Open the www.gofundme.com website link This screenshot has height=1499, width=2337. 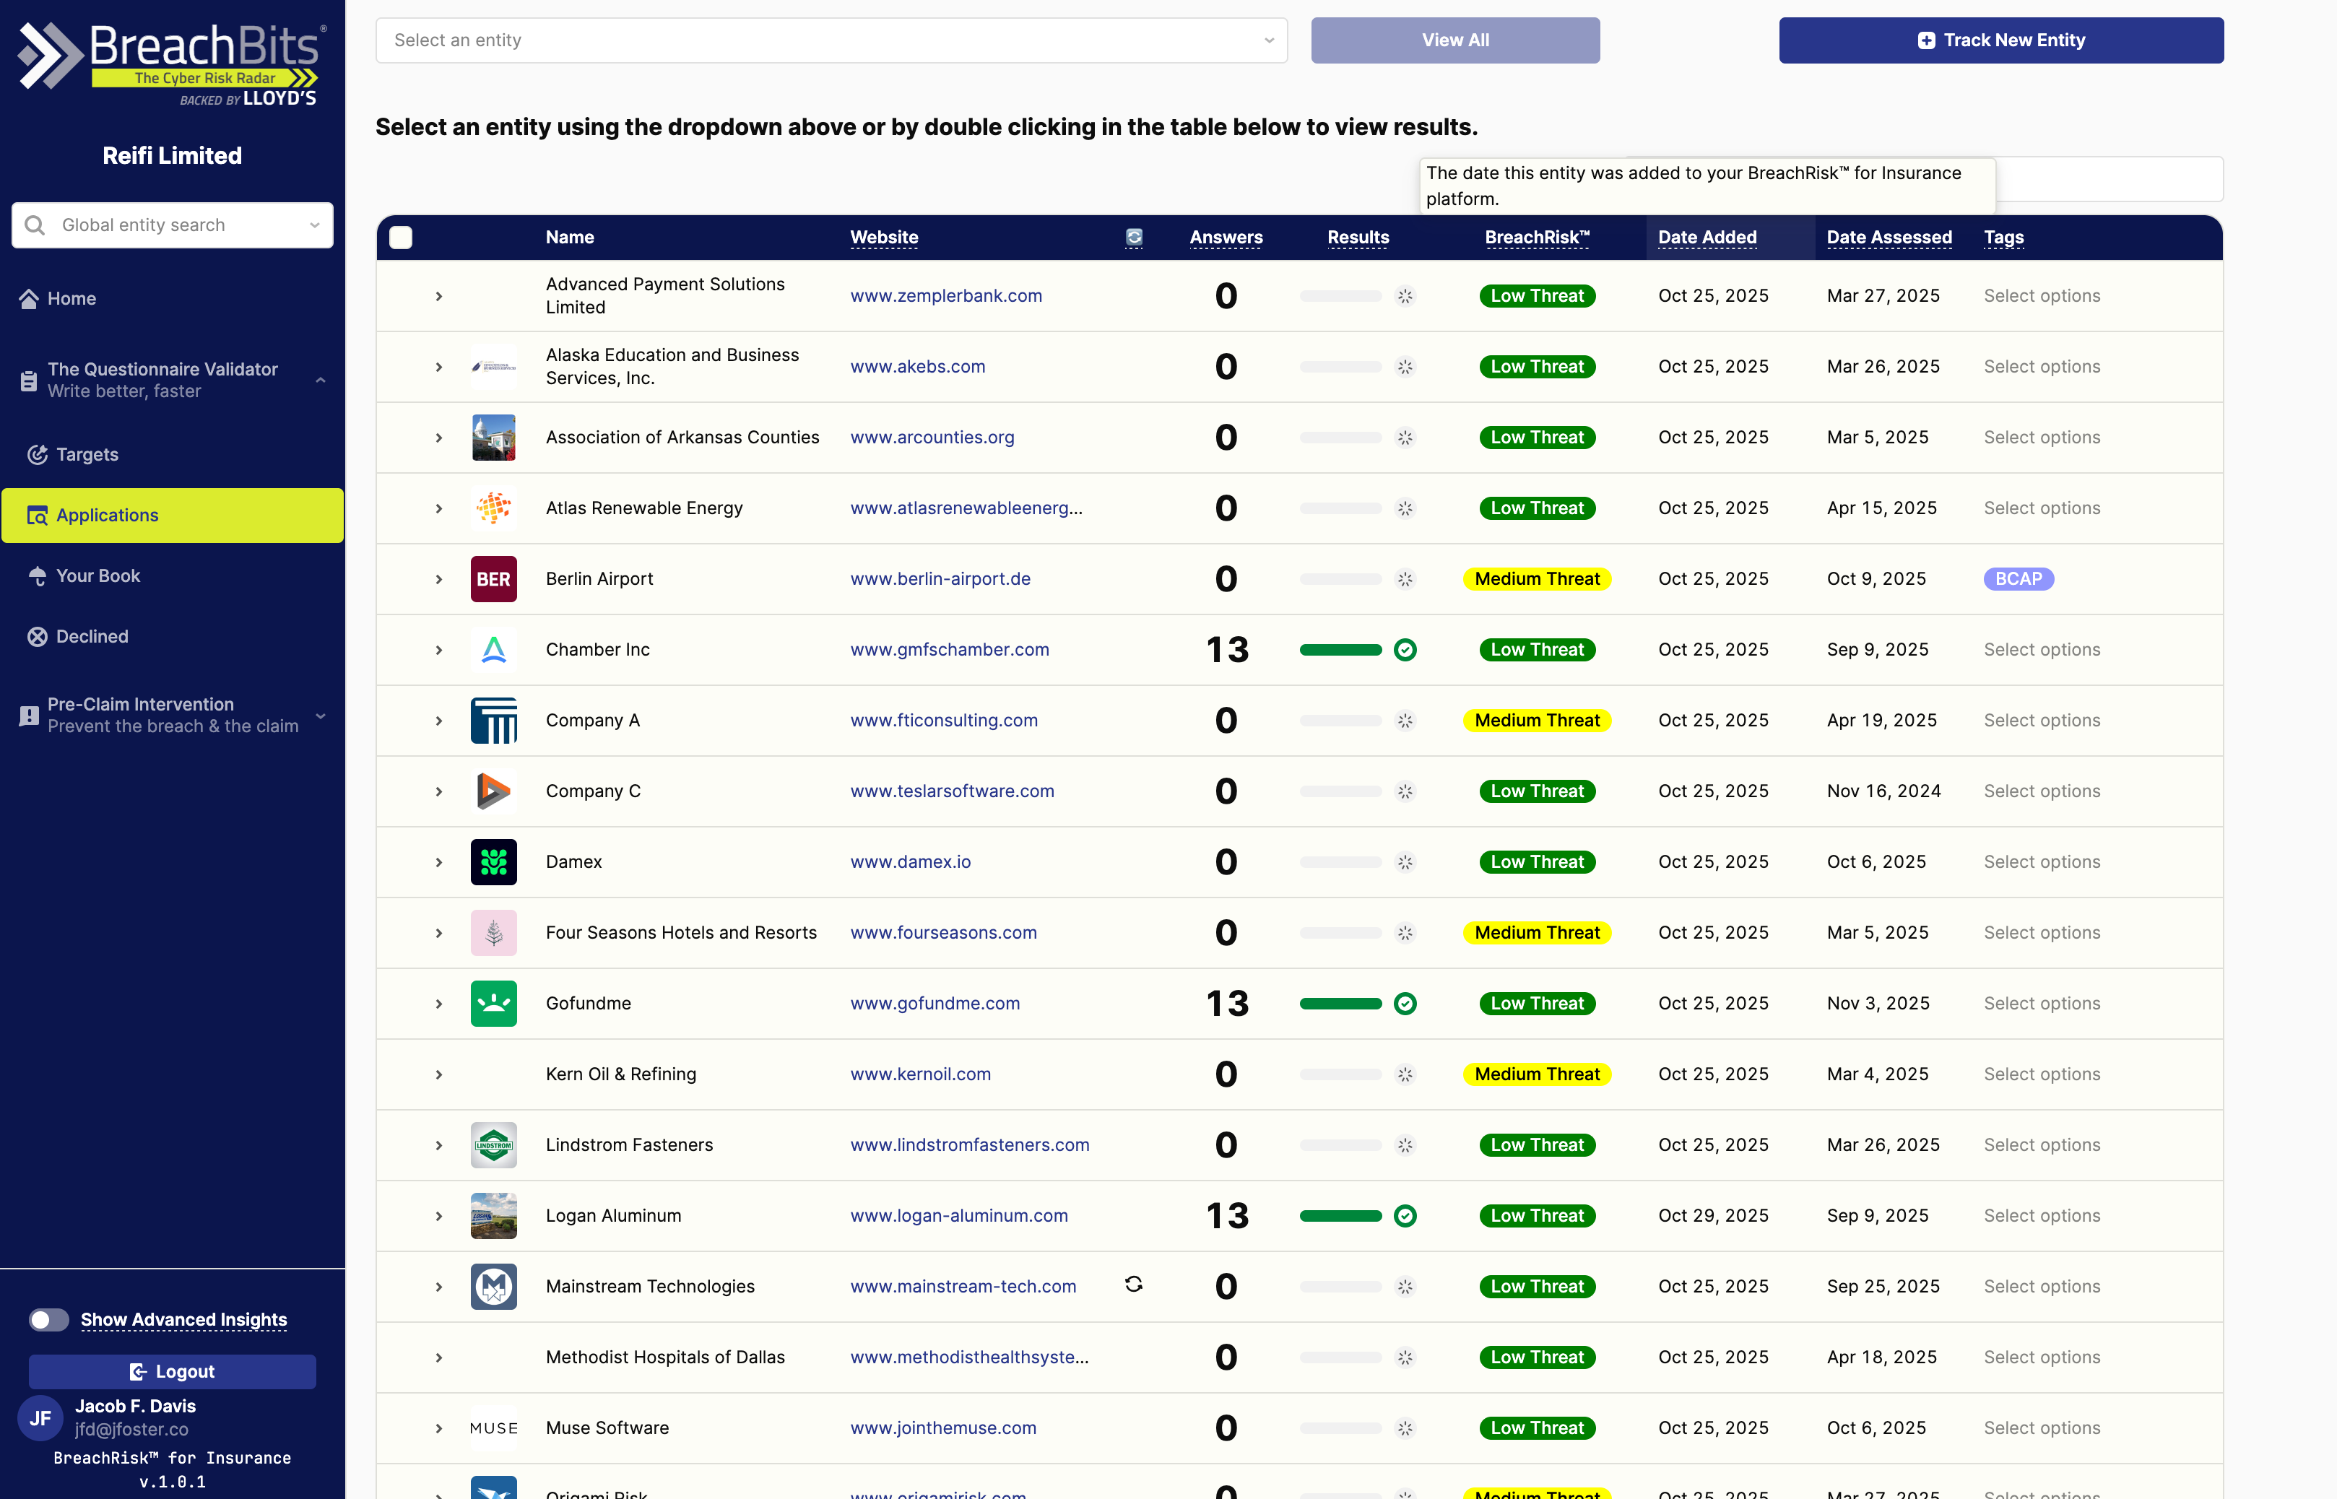point(935,1002)
